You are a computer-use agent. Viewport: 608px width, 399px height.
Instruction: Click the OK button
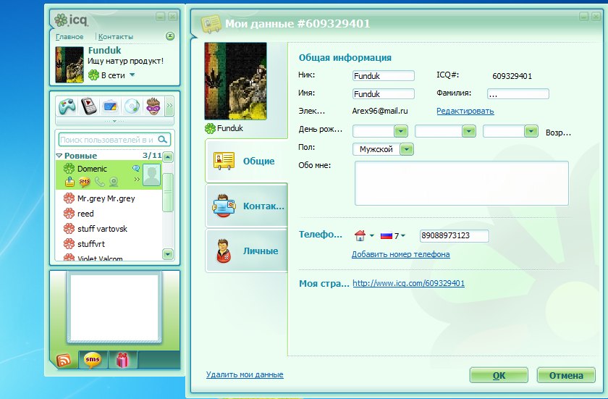click(499, 375)
